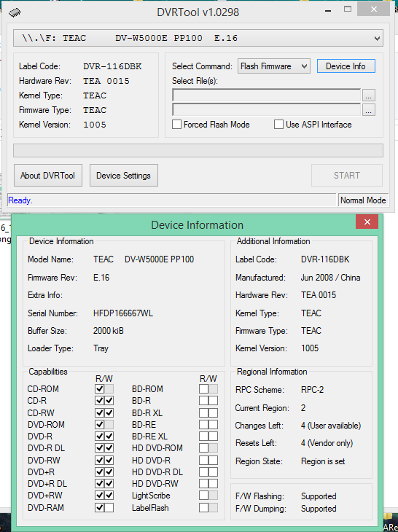Toggle LightScribe checkbox
This screenshot has width=398, height=532.
(203, 496)
